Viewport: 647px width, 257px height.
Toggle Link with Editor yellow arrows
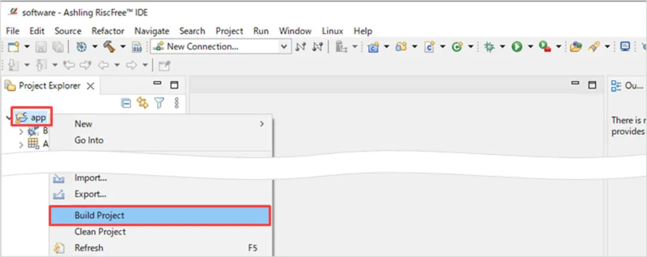coord(143,102)
